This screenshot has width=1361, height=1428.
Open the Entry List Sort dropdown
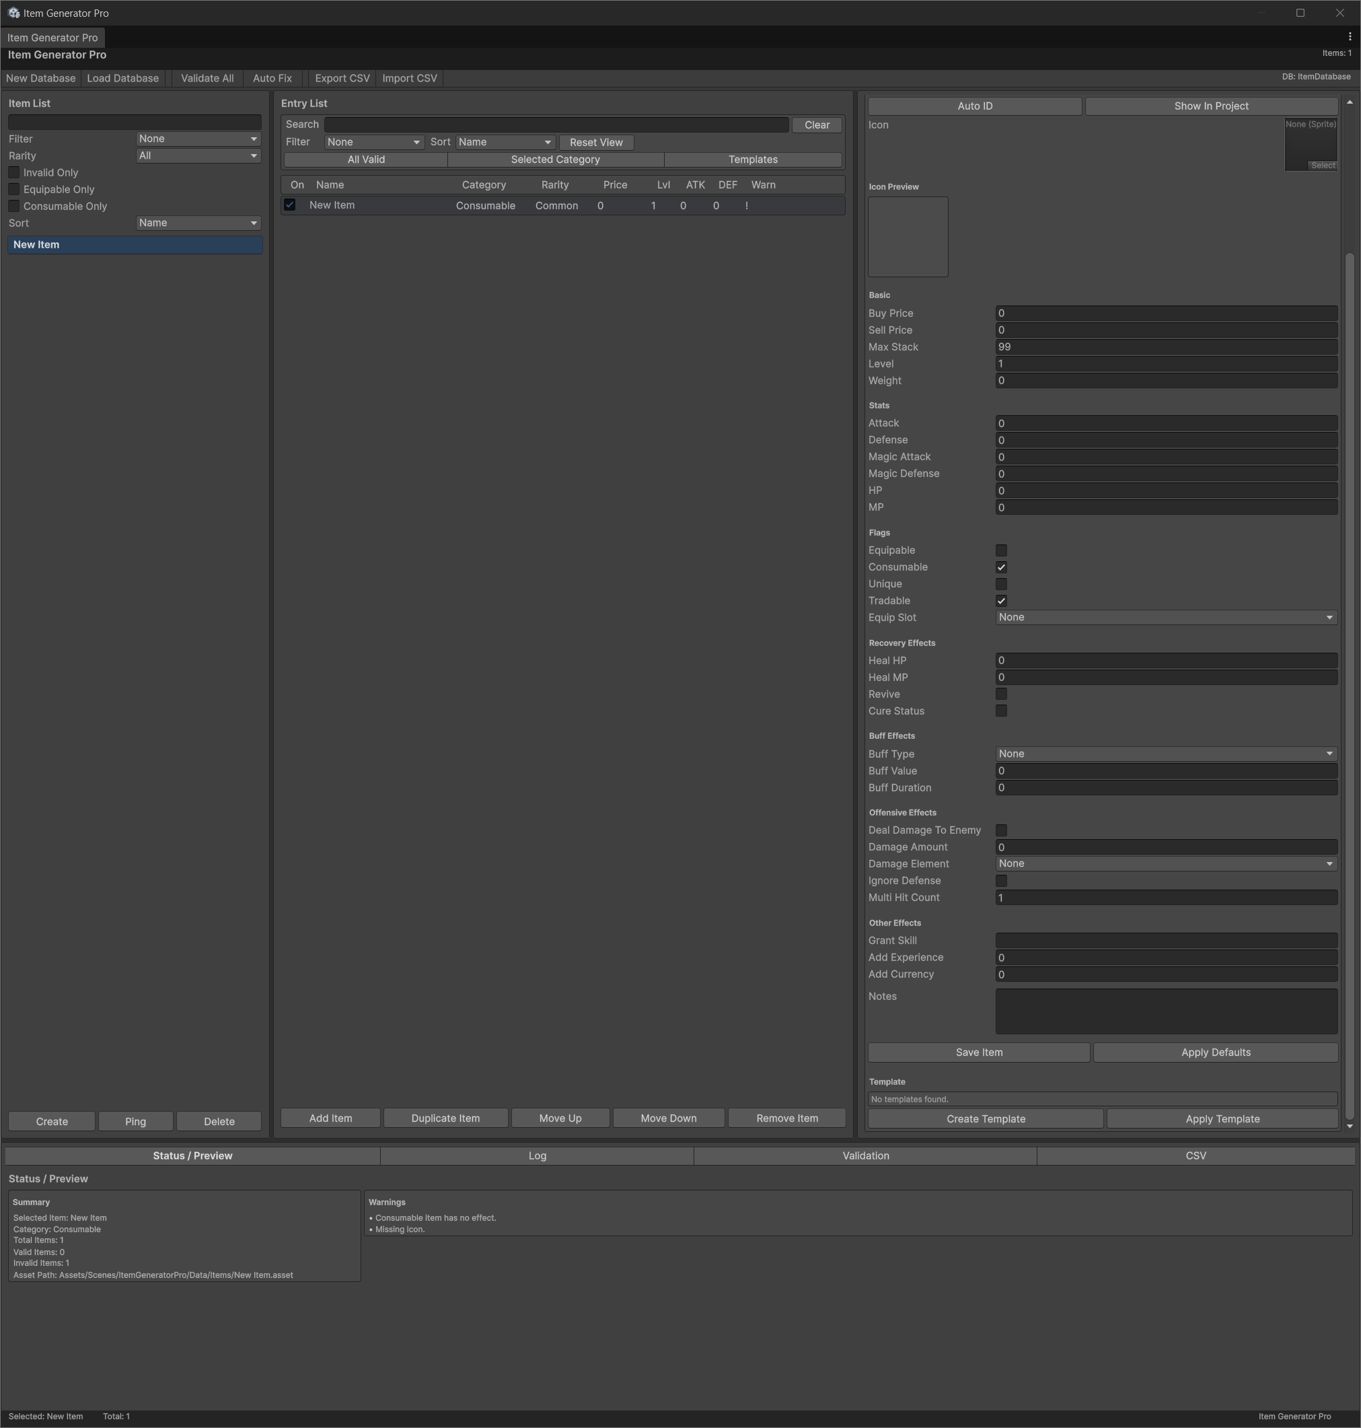pos(505,142)
